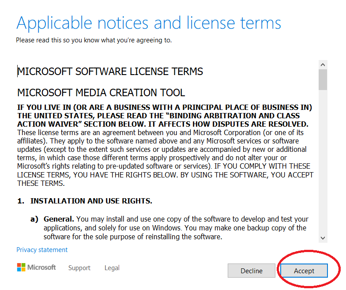Click the bold binding arbitration notice paragraph
The width and height of the screenshot is (346, 290).
(x=163, y=116)
